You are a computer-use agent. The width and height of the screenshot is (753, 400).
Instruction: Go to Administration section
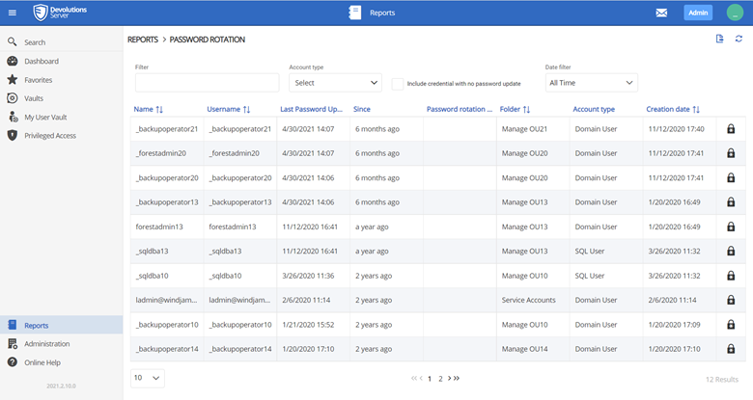[x=46, y=344]
